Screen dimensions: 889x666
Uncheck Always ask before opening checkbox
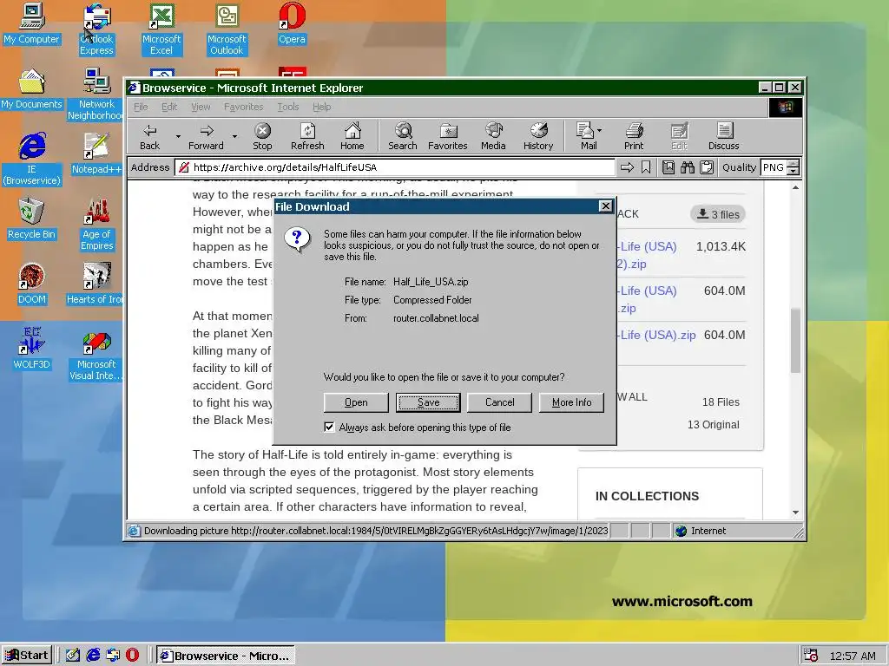coord(329,427)
